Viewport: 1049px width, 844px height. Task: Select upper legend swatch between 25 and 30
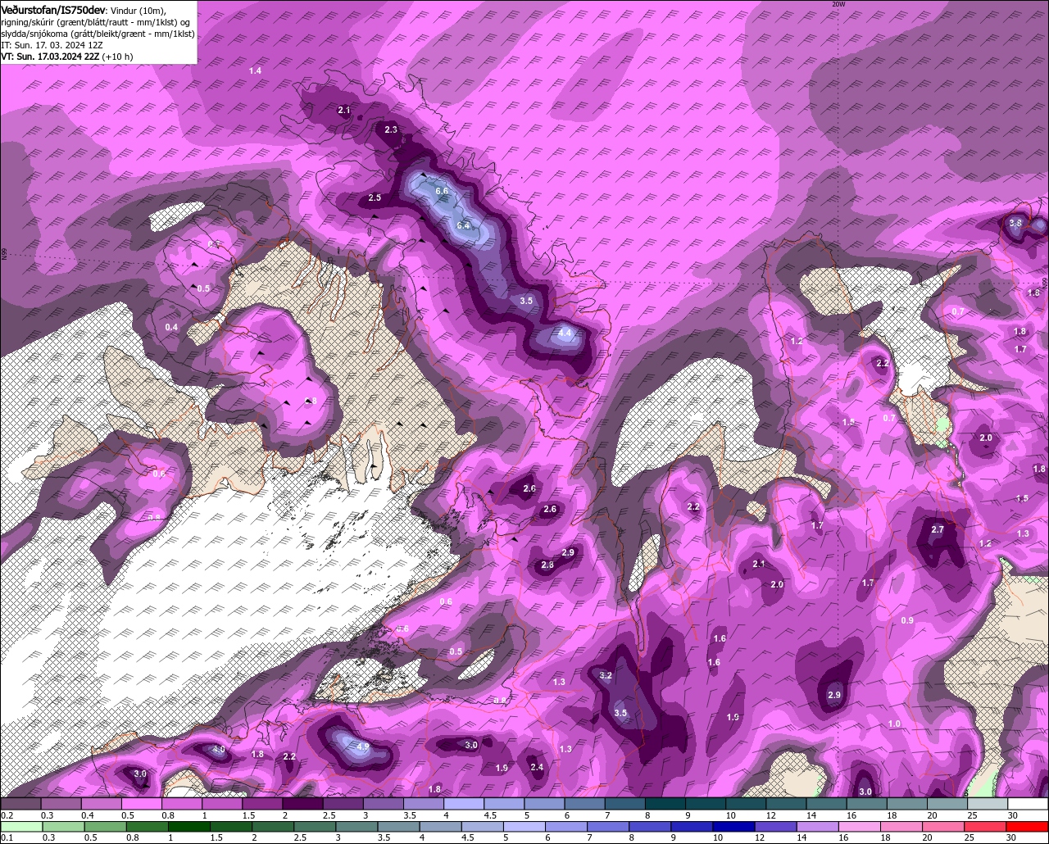click(x=988, y=804)
